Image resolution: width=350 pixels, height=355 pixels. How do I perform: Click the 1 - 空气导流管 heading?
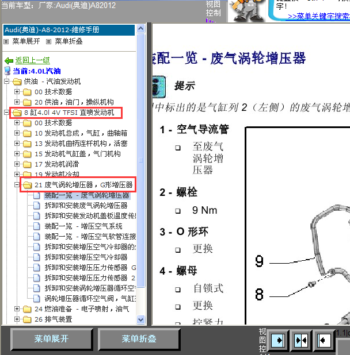[x=195, y=129]
